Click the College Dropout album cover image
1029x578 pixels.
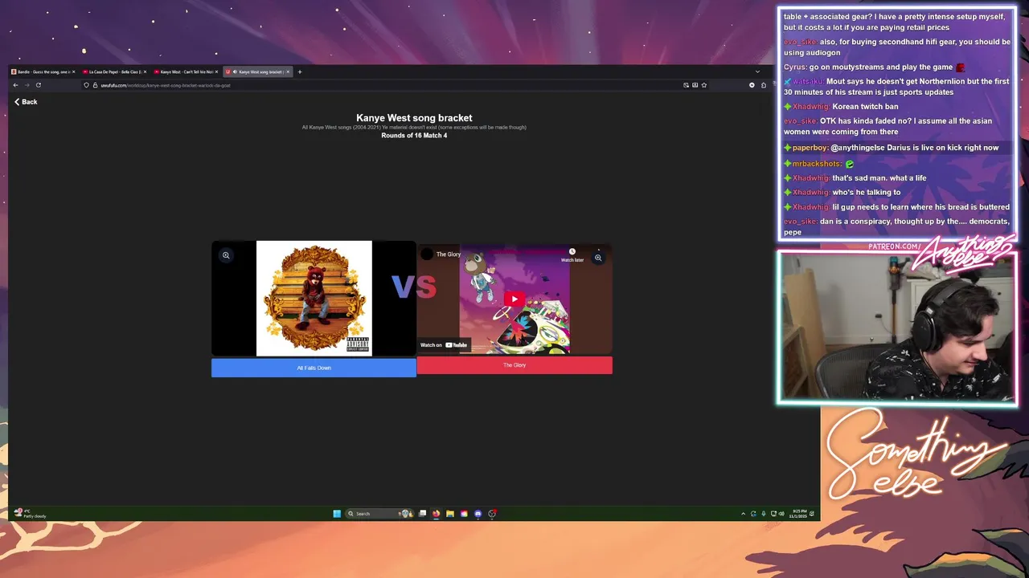point(314,298)
